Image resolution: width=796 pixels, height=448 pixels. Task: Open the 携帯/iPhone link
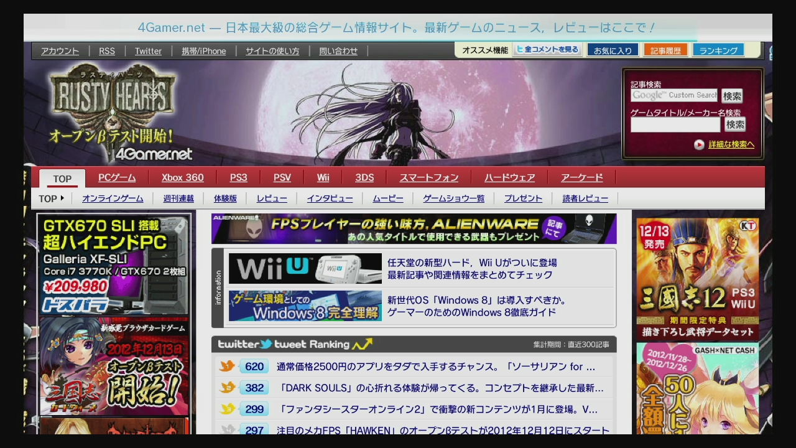(x=204, y=51)
